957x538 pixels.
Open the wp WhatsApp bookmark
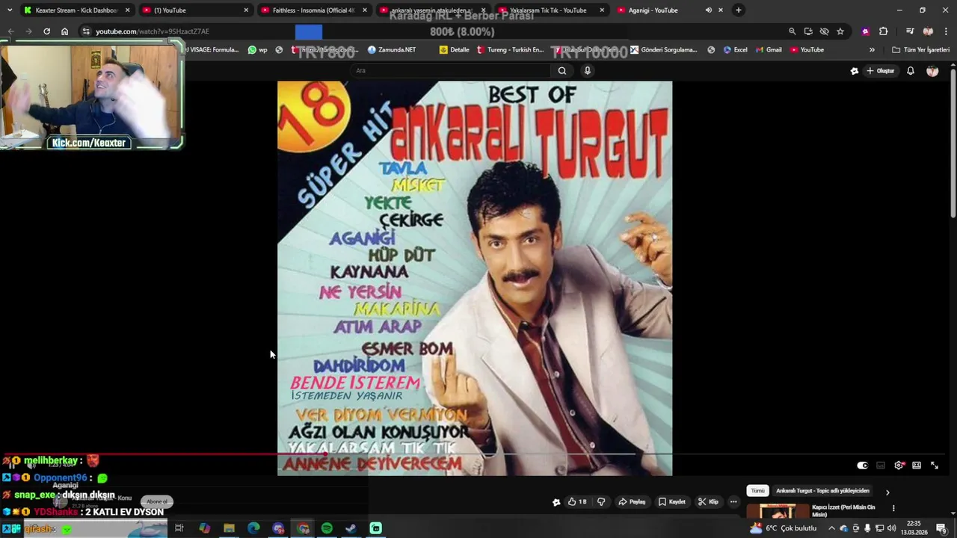pyautogui.click(x=258, y=50)
